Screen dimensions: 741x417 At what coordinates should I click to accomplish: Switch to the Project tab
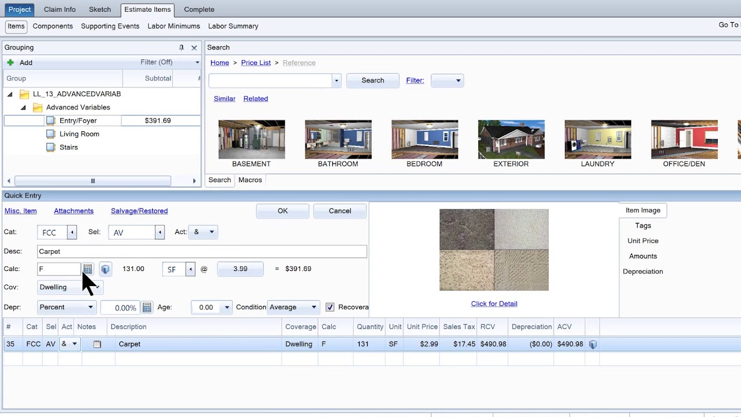[x=20, y=9]
